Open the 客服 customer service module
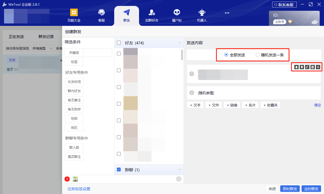Viewport: 324px width, 194px height. [102, 15]
